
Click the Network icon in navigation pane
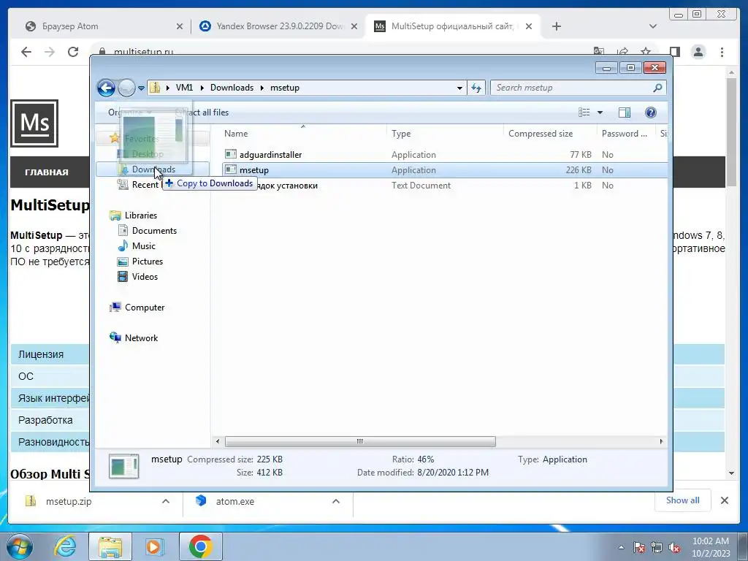115,337
